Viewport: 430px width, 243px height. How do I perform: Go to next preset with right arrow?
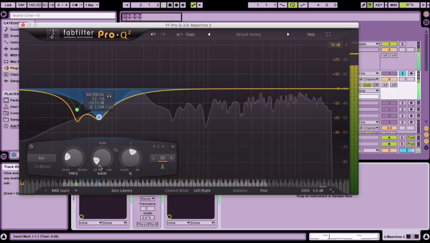click(x=288, y=34)
